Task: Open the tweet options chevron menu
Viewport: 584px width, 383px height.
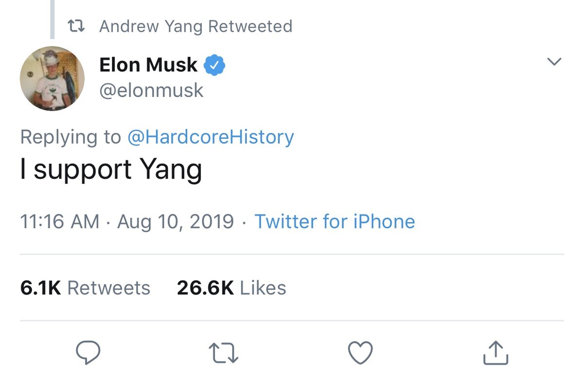Action: coord(554,62)
